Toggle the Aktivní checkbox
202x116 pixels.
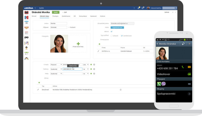pyautogui.click(x=111, y=31)
